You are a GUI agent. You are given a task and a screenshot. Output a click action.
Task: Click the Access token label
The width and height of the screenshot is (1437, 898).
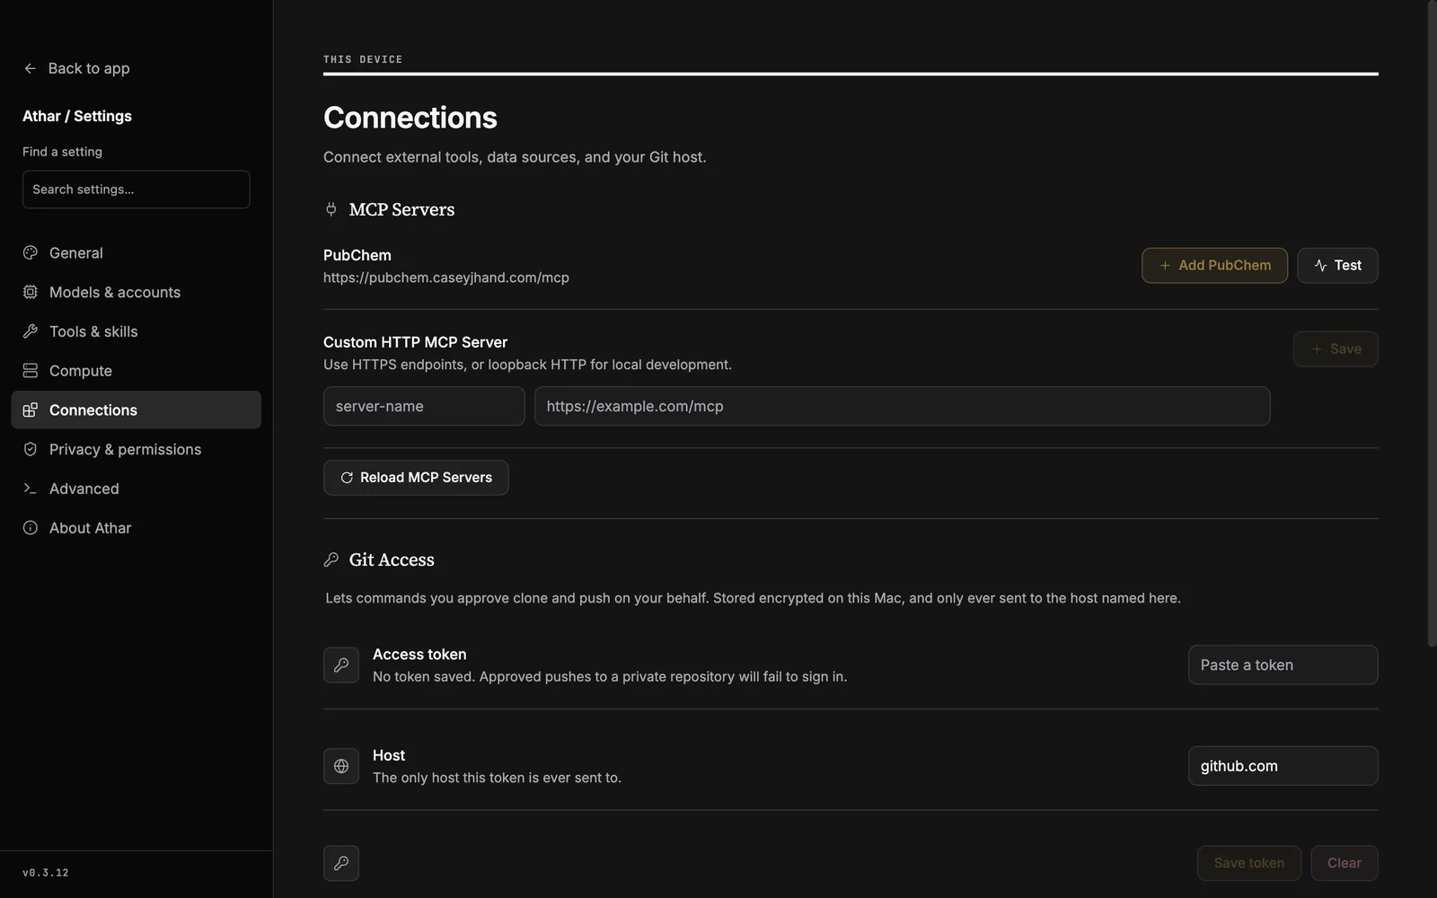[x=419, y=655]
